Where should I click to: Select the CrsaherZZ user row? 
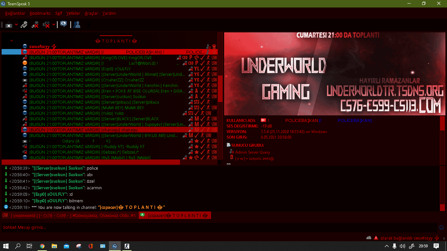click(x=119, y=80)
